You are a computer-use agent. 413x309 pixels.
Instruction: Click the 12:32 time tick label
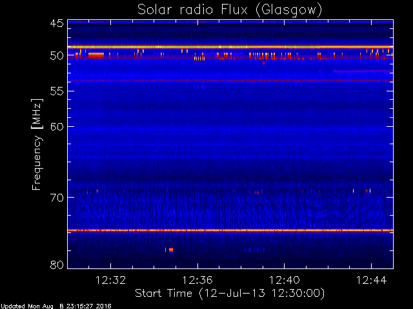click(x=110, y=280)
